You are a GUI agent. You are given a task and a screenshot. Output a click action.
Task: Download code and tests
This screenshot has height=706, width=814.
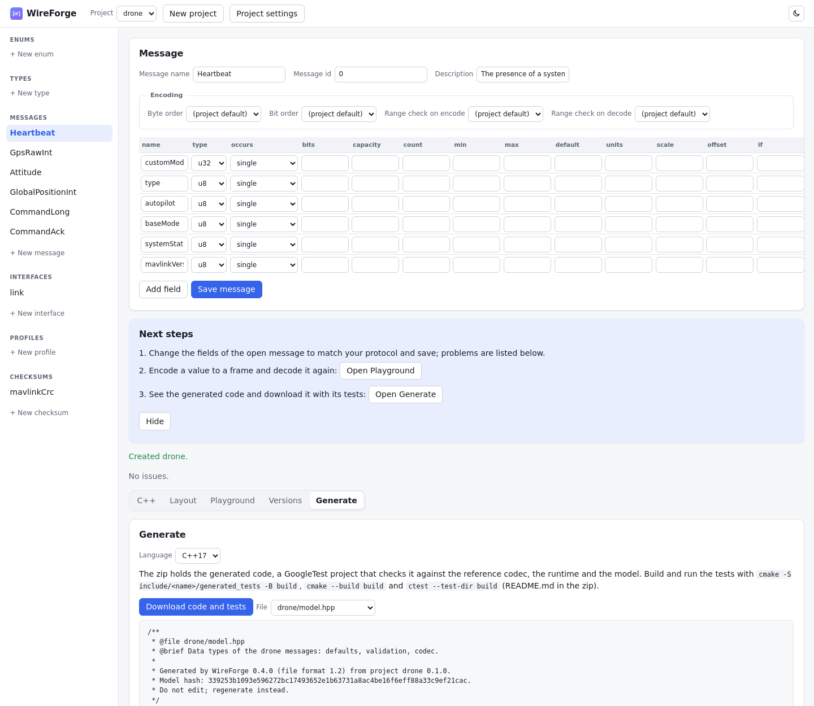[196, 607]
